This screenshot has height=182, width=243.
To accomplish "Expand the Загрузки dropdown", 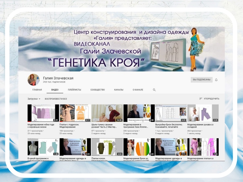I will tap(34, 99).
